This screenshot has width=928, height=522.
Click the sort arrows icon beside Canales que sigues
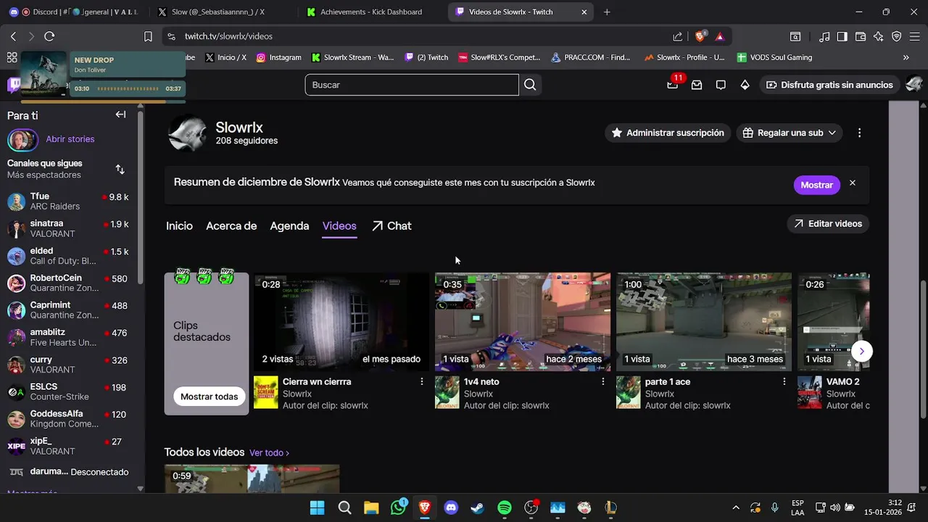[x=120, y=169]
